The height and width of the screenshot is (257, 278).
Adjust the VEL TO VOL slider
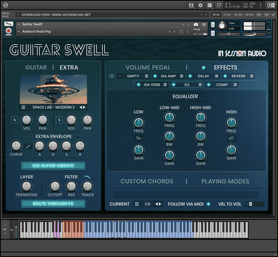coord(255,204)
